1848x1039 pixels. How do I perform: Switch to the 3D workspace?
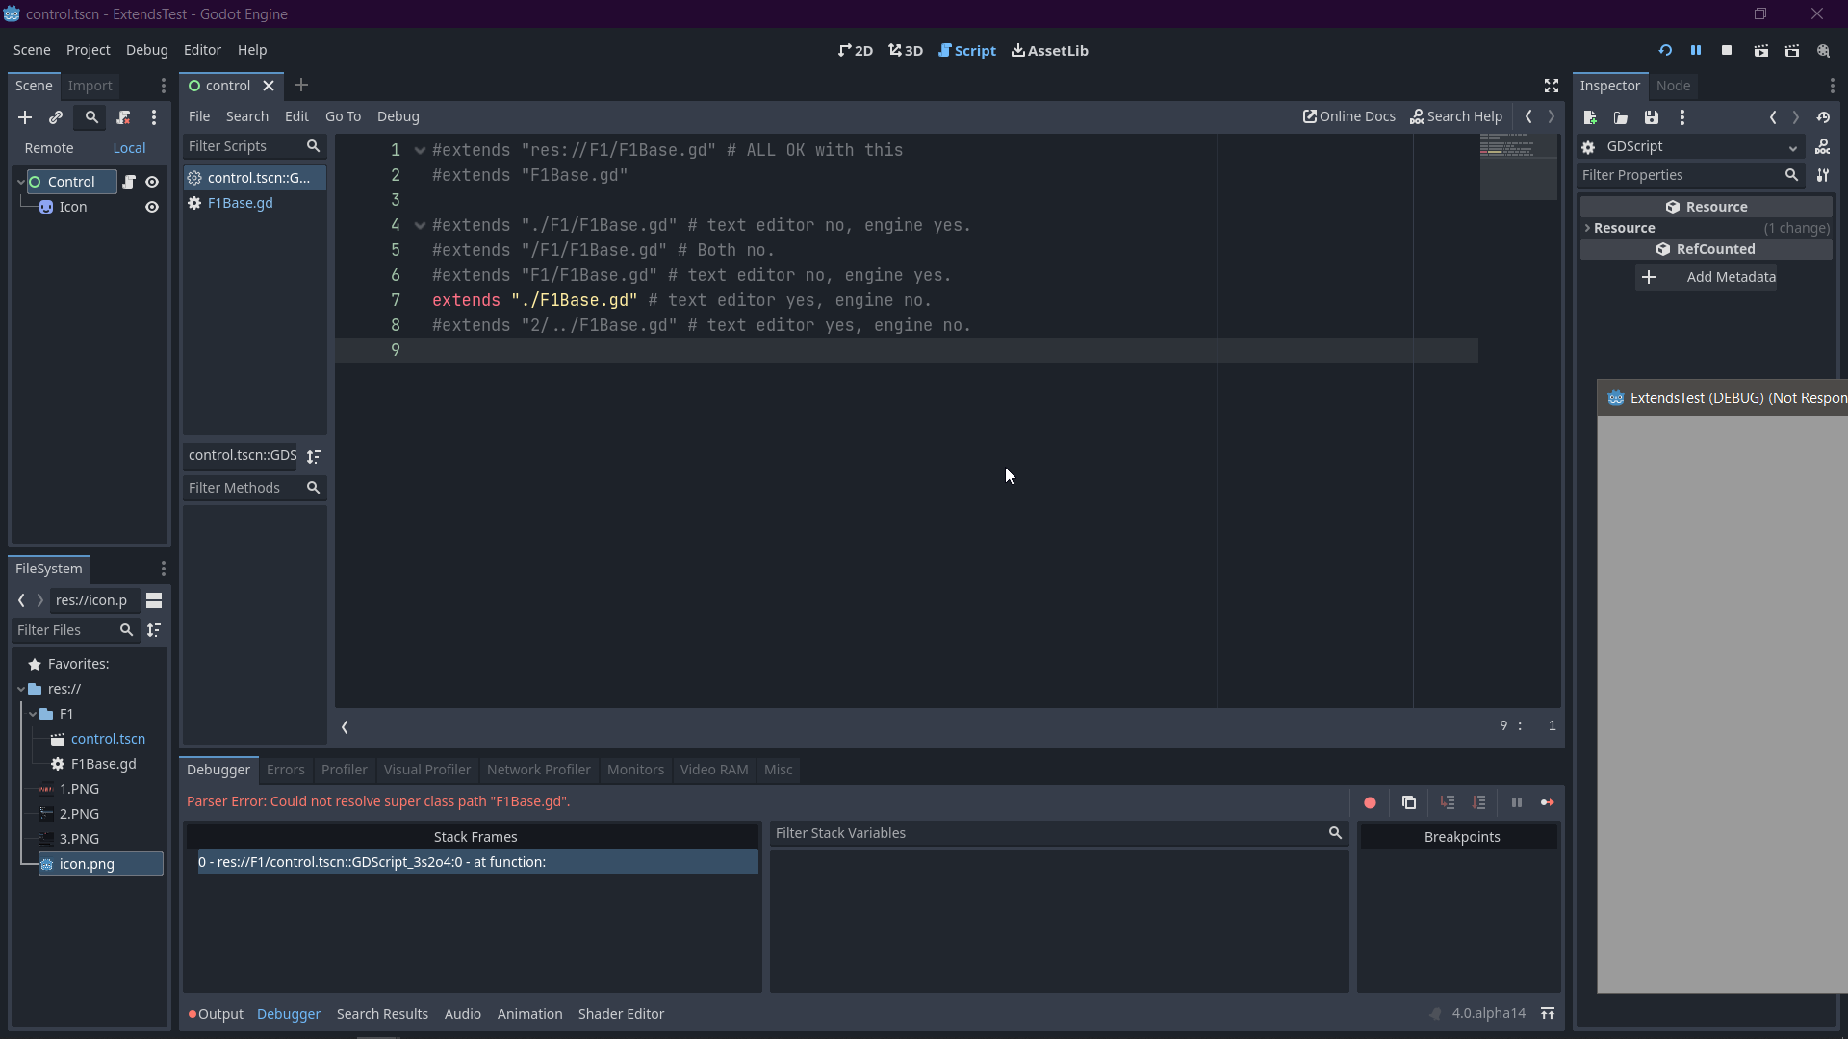(x=905, y=50)
